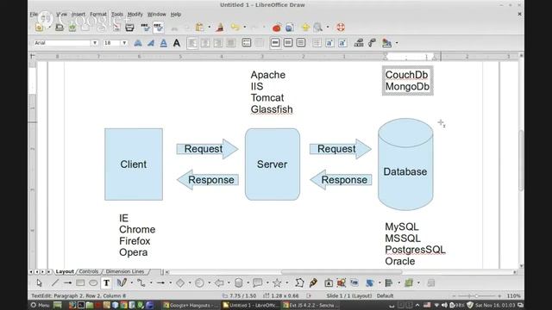
Task: Toggle Italic text formatting
Action: tap(151, 43)
